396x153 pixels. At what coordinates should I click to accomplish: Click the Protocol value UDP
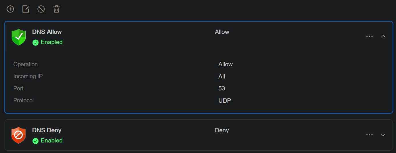tap(225, 101)
